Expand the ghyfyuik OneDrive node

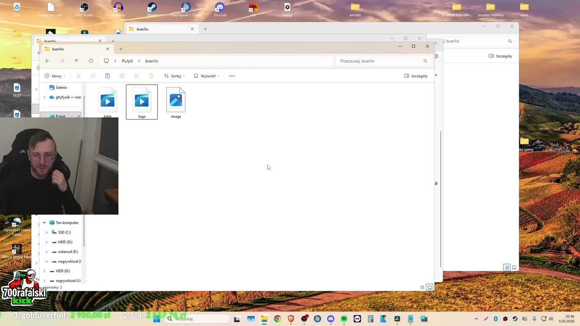click(x=44, y=97)
